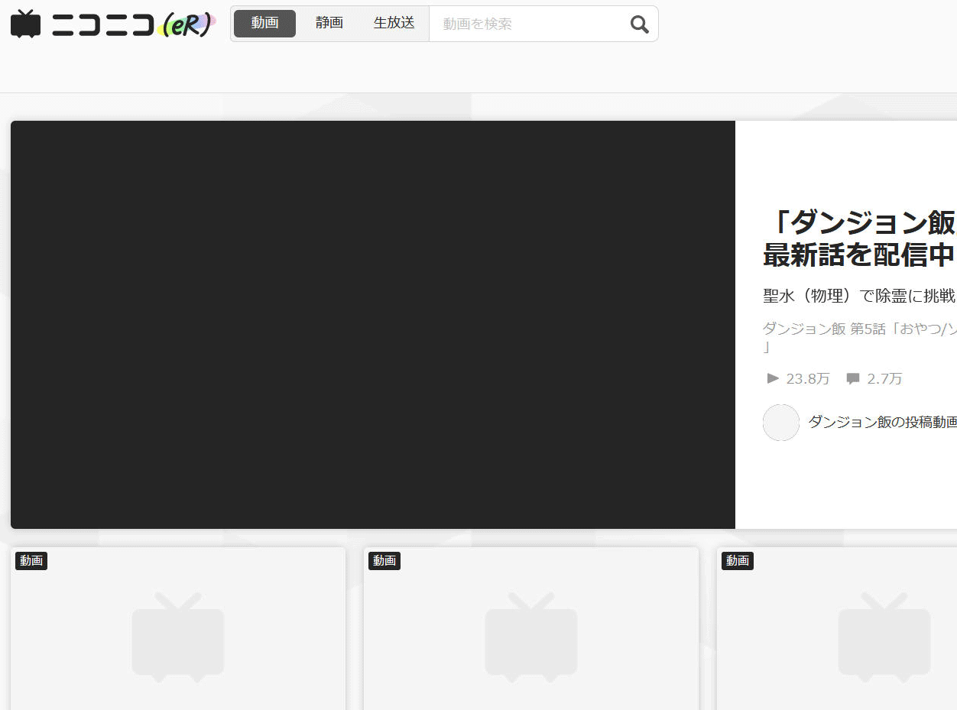Image resolution: width=957 pixels, height=710 pixels.
Task: Click the 動画 badge on the middle video card
Action: pyautogui.click(x=384, y=560)
